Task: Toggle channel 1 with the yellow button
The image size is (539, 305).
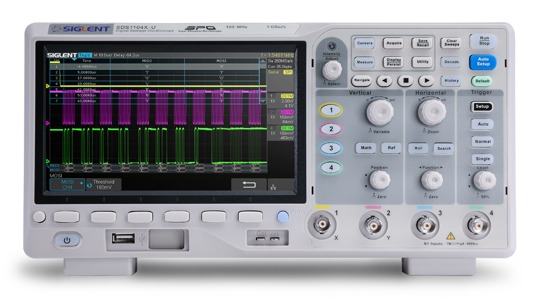Action: [x=331, y=110]
